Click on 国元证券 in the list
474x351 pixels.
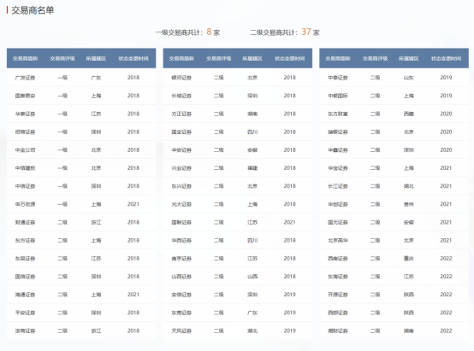338,222
